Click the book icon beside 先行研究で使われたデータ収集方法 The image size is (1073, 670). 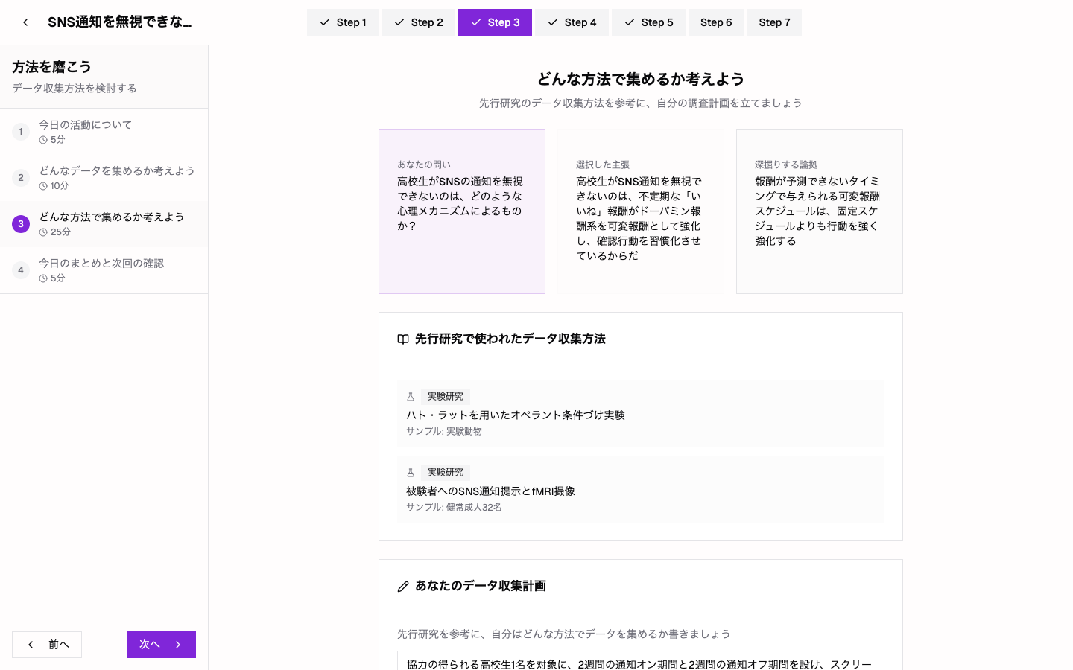point(403,339)
